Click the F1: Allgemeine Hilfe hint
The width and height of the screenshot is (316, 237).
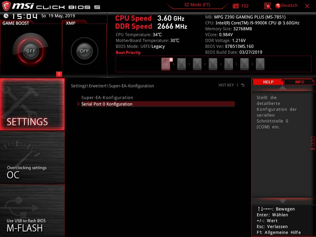click(x=279, y=232)
